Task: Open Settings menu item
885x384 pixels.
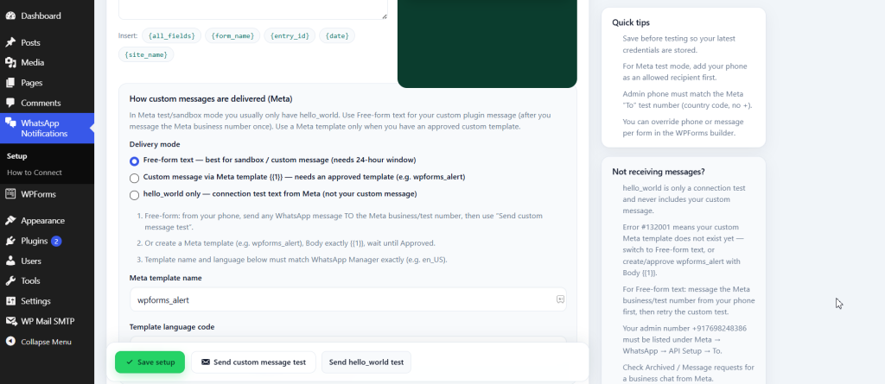Action: [x=47, y=301]
